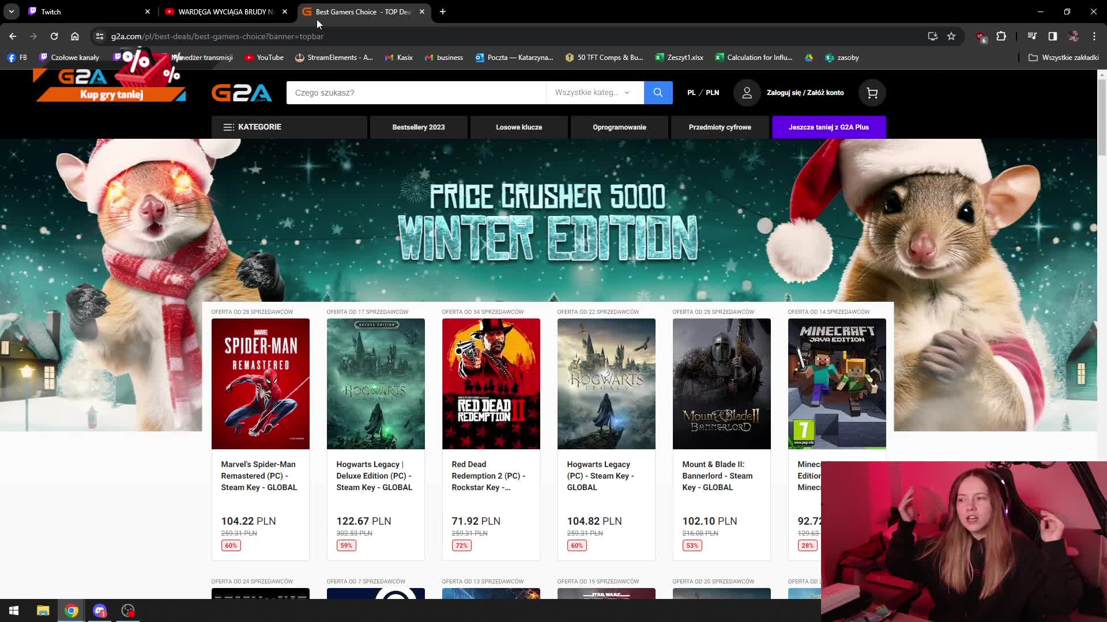Expand Wszystkie kateg... dropdown

594,93
